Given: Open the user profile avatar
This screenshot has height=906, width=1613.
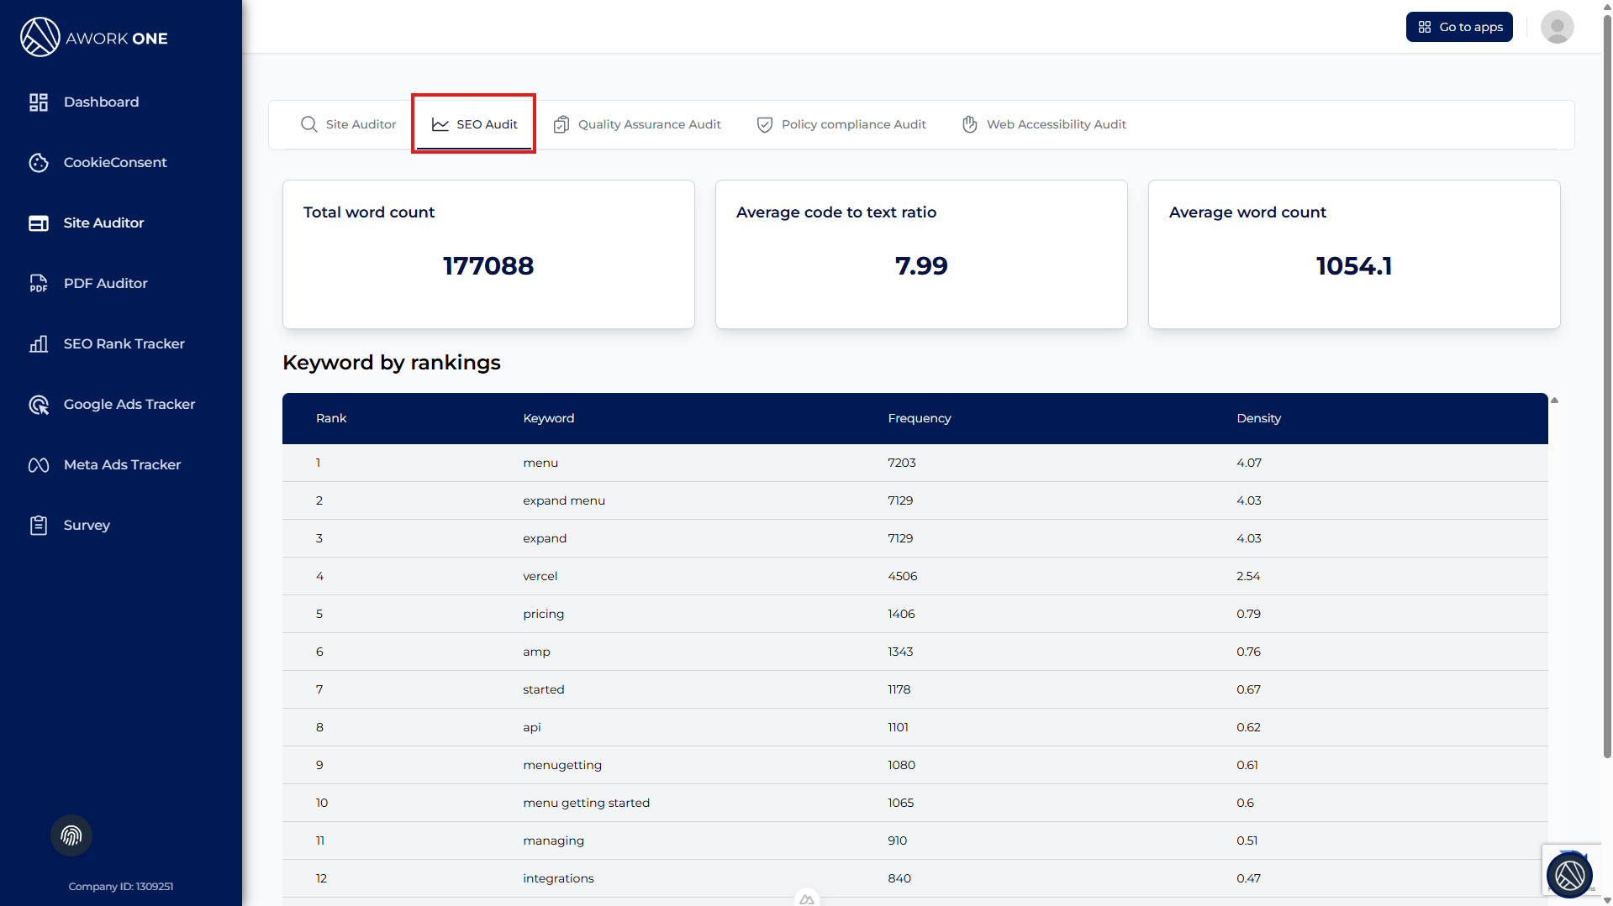Looking at the screenshot, I should tap(1557, 27).
